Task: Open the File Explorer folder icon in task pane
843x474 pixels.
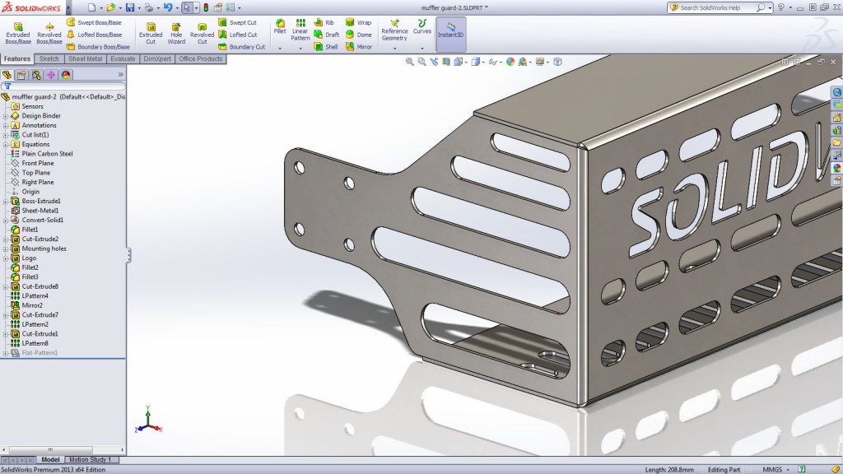Action: tap(836, 142)
